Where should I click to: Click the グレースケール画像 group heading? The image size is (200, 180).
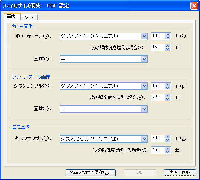(x=31, y=77)
